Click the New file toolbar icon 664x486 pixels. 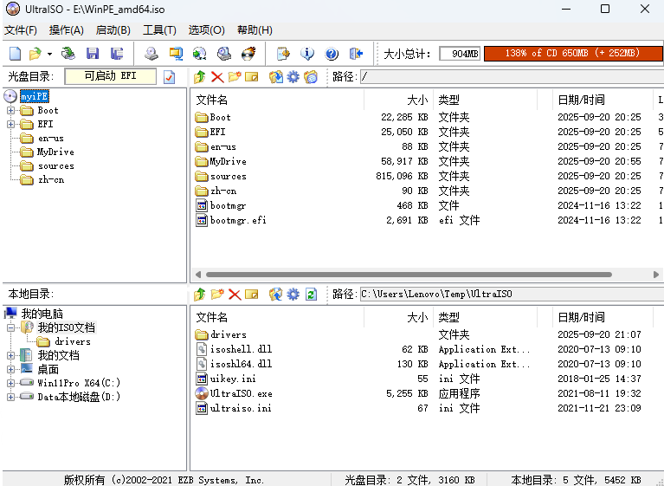16,54
